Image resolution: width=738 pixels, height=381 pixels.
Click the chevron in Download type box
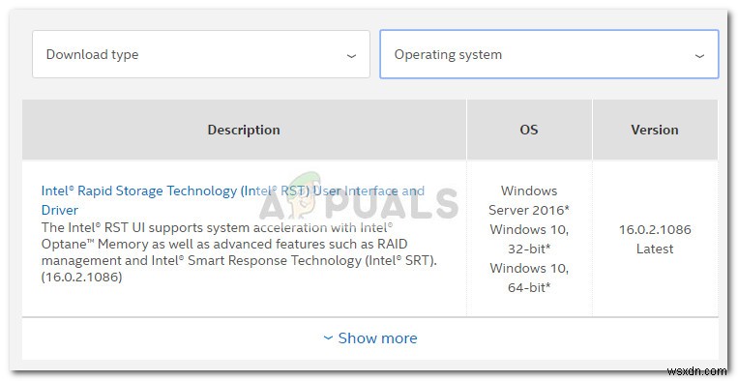click(x=351, y=56)
